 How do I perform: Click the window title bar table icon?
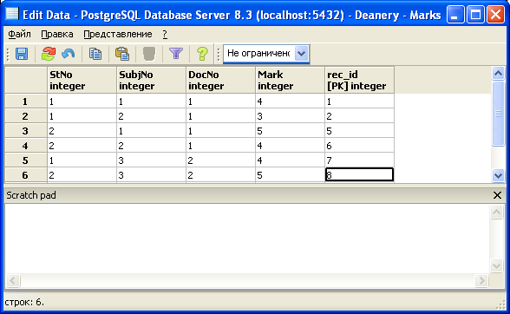(12, 14)
